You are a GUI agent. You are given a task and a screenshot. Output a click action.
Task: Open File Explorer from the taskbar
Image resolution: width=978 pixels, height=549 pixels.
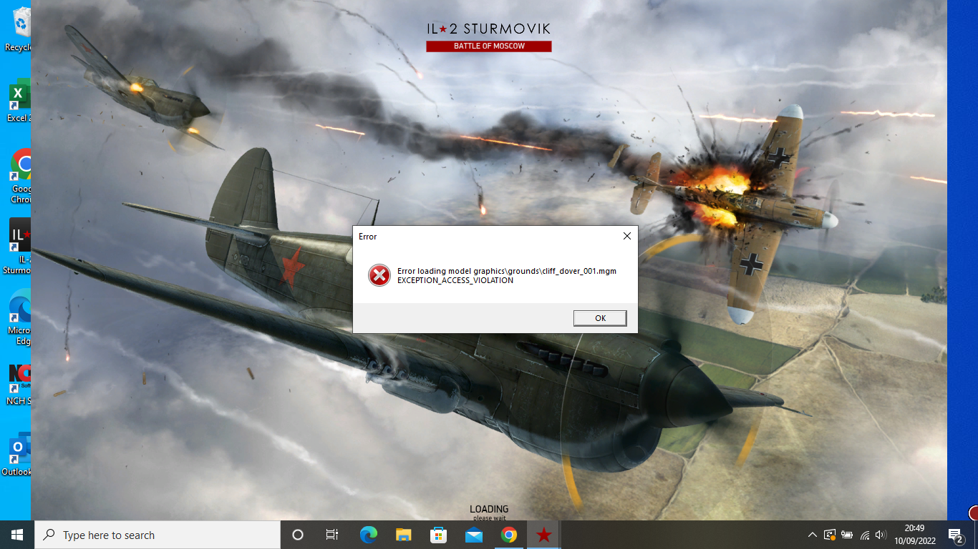404,535
